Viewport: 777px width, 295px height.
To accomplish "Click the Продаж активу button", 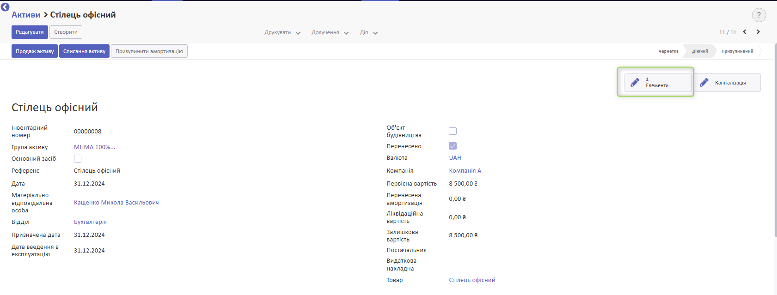I will [x=35, y=51].
